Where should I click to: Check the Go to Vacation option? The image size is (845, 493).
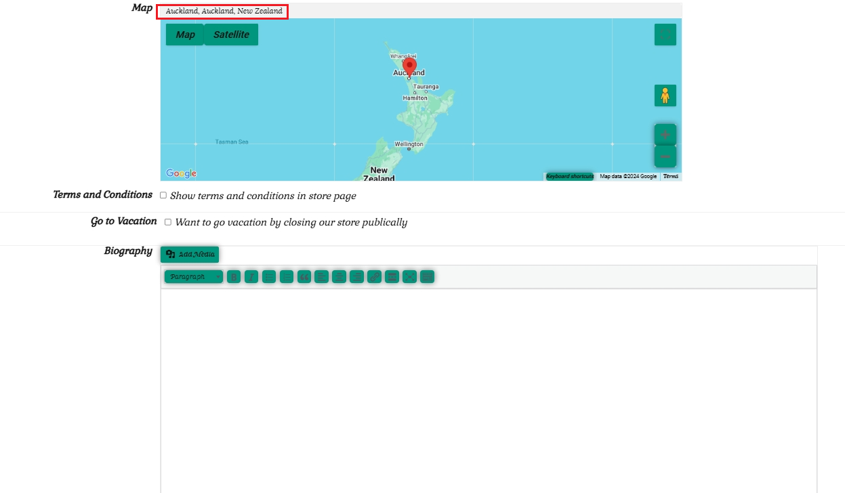pyautogui.click(x=168, y=222)
